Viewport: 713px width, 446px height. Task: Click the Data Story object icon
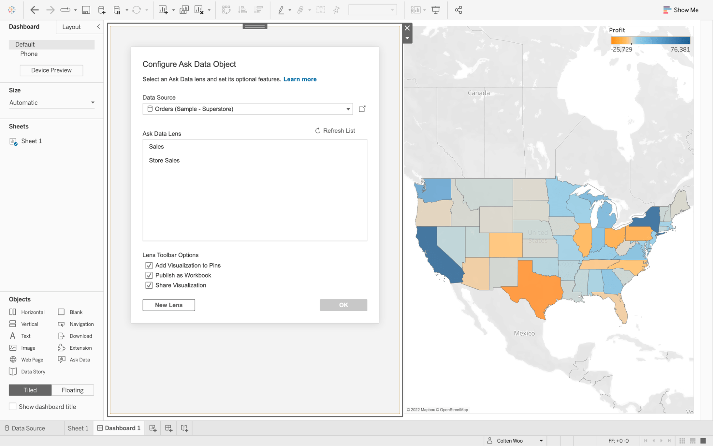pyautogui.click(x=13, y=371)
